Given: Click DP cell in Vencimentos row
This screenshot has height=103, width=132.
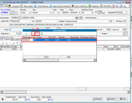Looking at the screenshot, I should click(x=35, y=40).
